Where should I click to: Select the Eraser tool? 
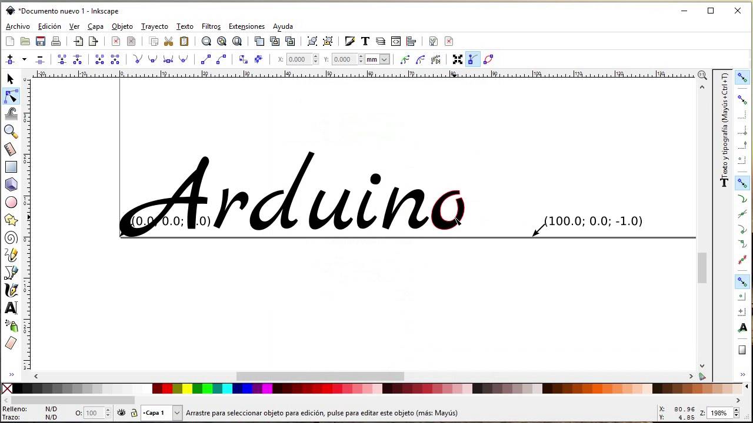11,343
